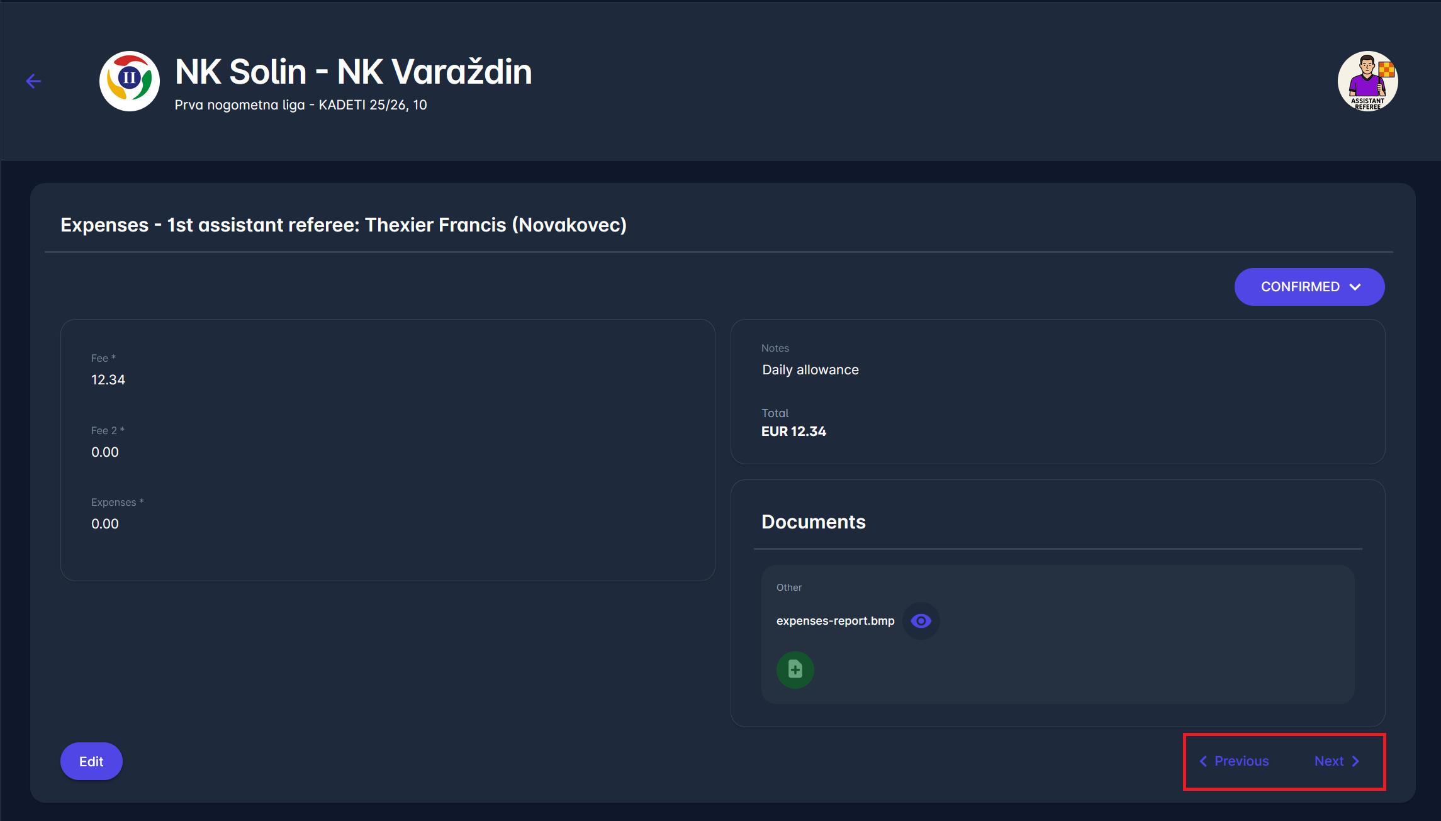Click the left chevron beside Previous

(x=1203, y=761)
